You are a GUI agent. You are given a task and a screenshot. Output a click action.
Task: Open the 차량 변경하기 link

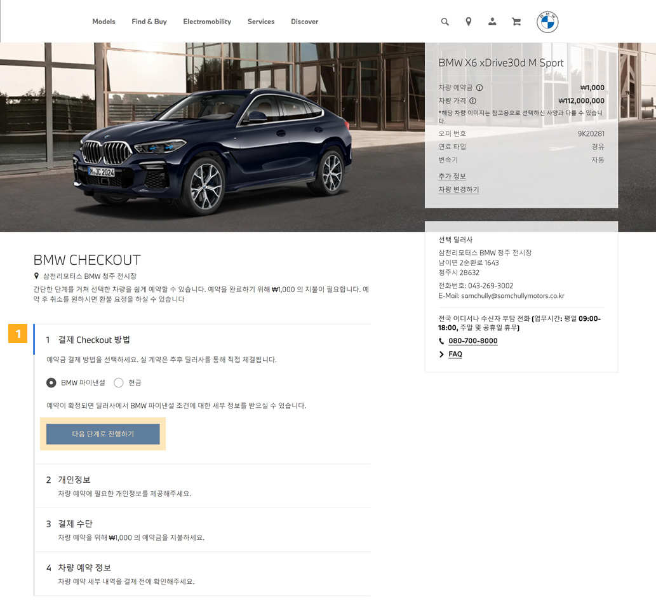(x=459, y=189)
